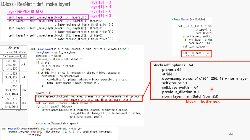The width and height of the screenshot is (250, 140).
Task: Click the '1×1, 256' entry of the ×3 block
Action: 11,68
